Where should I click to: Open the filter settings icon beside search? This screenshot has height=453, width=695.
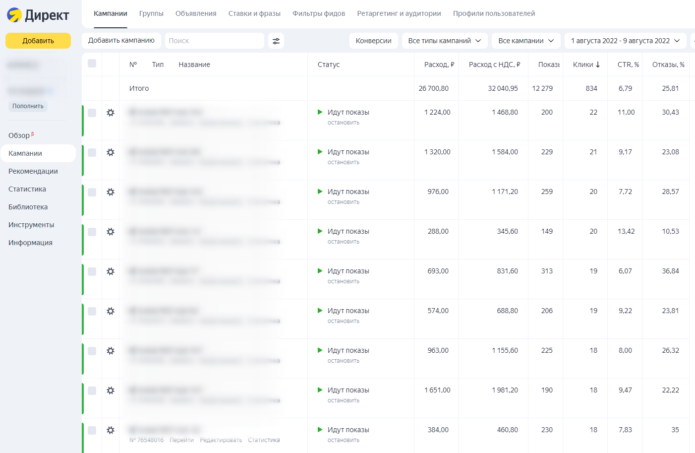tap(276, 41)
